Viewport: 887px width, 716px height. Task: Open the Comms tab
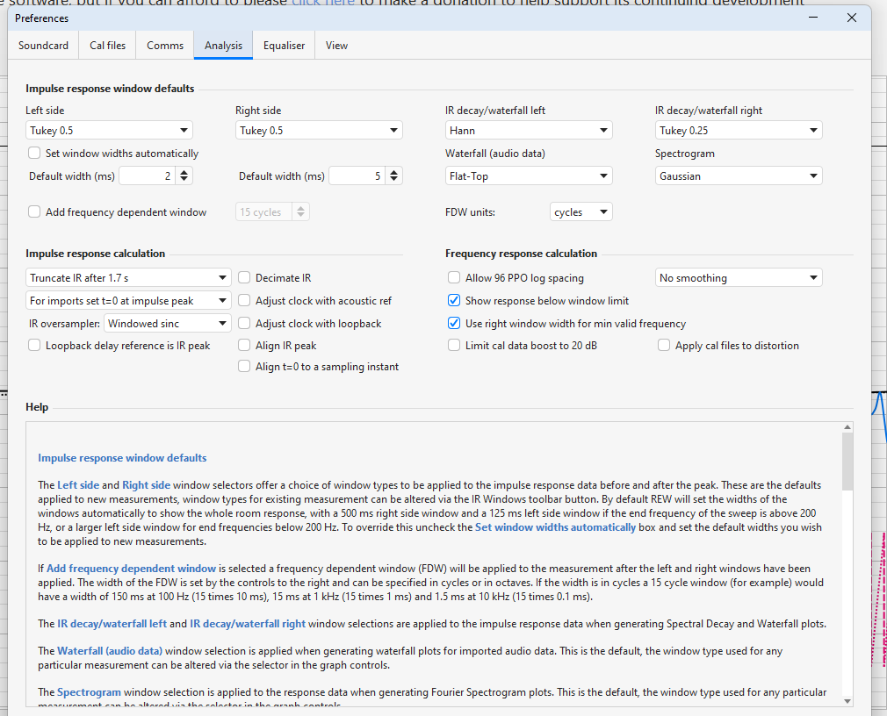[x=165, y=46]
